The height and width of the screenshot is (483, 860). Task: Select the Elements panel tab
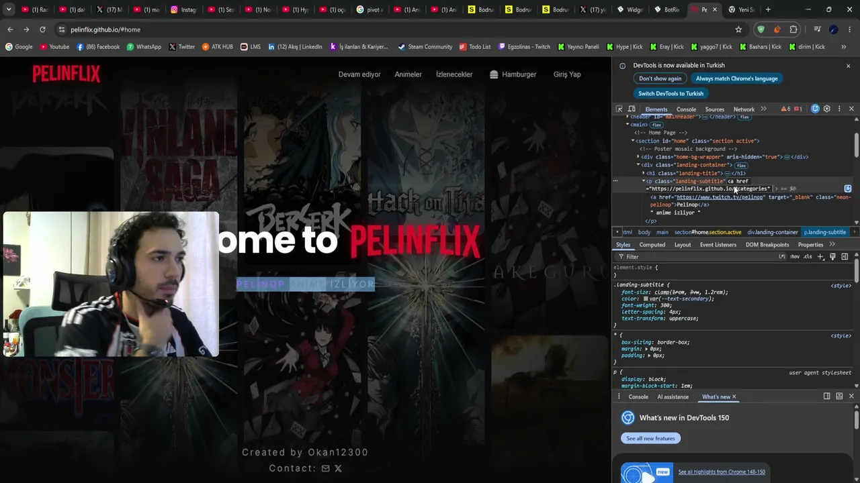pyautogui.click(x=656, y=109)
